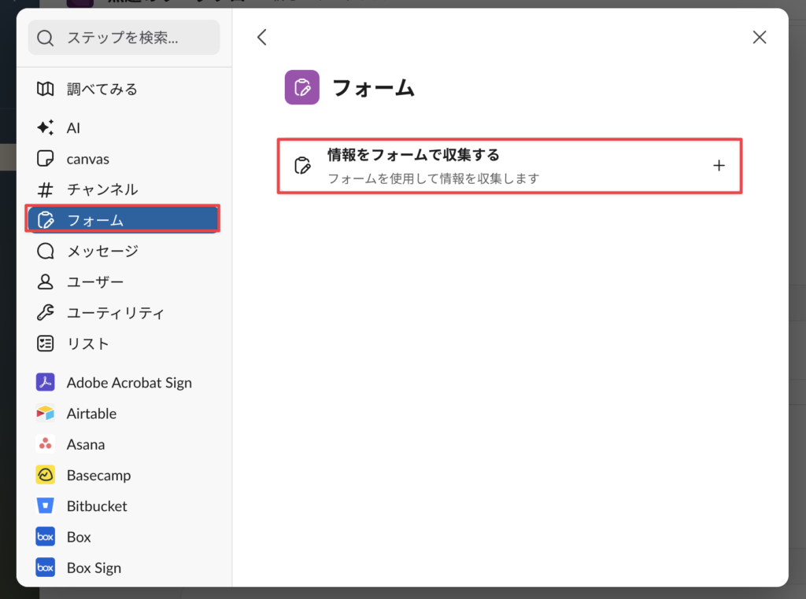
Task: Click the Box app icon
Action: coord(46,537)
